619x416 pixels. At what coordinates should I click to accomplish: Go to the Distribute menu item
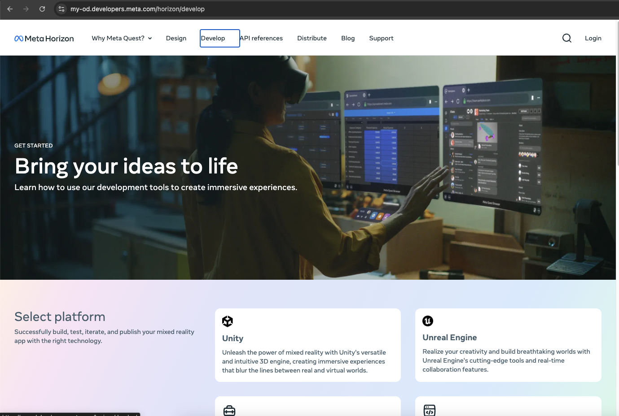(312, 38)
